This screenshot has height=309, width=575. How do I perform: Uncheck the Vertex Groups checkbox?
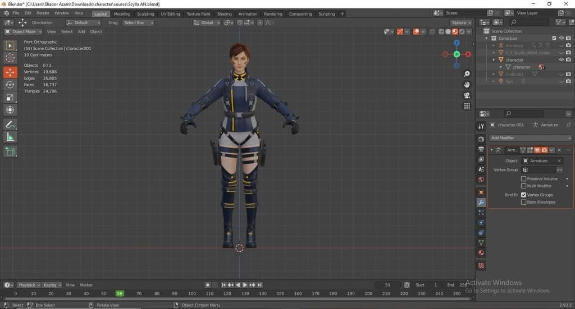(524, 195)
